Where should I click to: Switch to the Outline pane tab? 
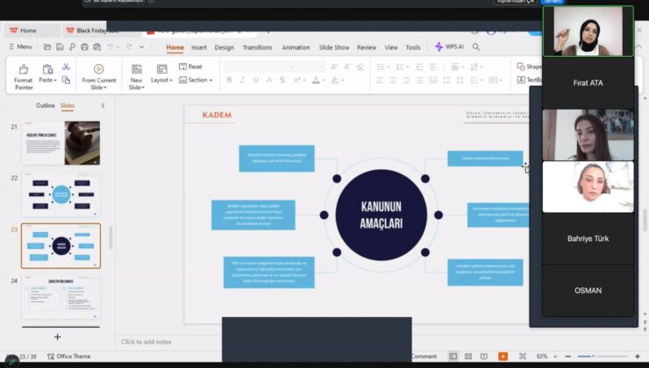[x=45, y=105]
